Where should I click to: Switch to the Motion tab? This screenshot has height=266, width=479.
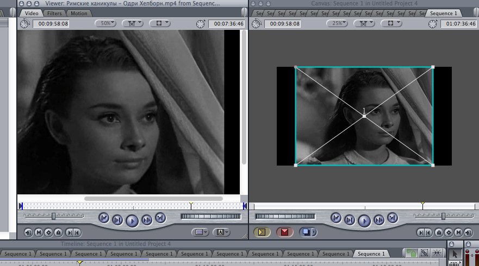click(x=79, y=13)
